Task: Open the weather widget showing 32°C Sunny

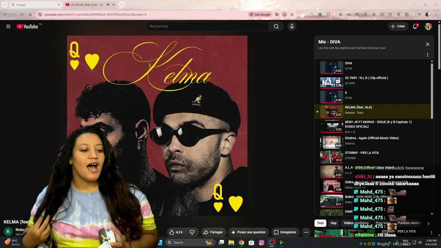Action: (x=12, y=242)
